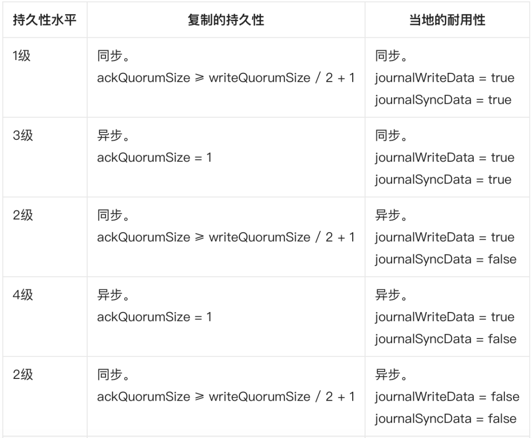Screen dimensions: 532x438
Task: Select the 3级 row label cell
Action: [23, 136]
